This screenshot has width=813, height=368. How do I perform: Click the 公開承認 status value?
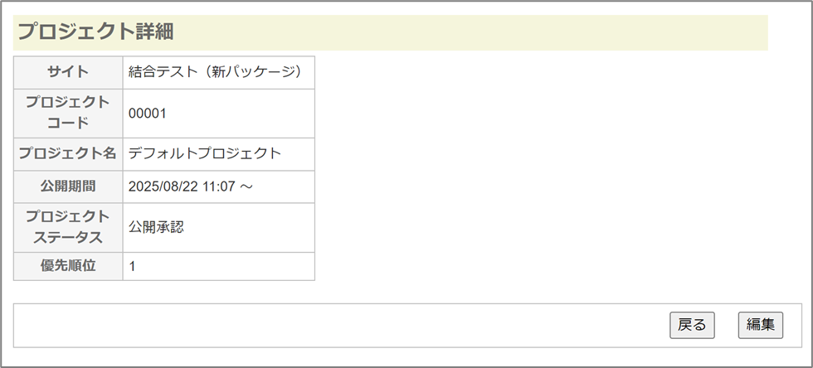pos(156,227)
